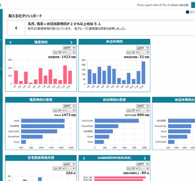Open the 2017年 dropdown in the 在宅勤務利用件数 panel
Screen dimensions: 195x181
(x=59, y=168)
